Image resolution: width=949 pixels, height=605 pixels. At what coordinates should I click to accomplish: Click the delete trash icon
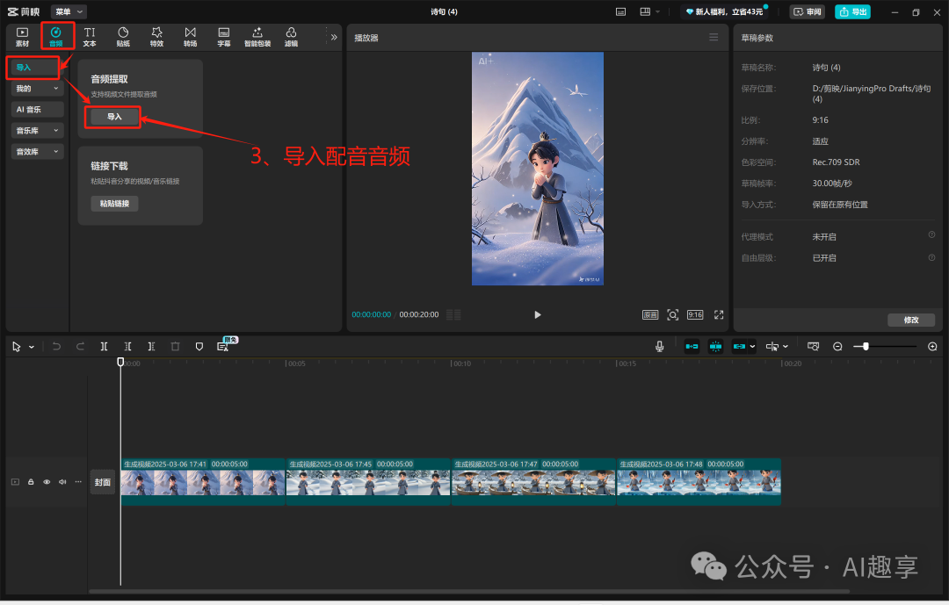tap(176, 347)
